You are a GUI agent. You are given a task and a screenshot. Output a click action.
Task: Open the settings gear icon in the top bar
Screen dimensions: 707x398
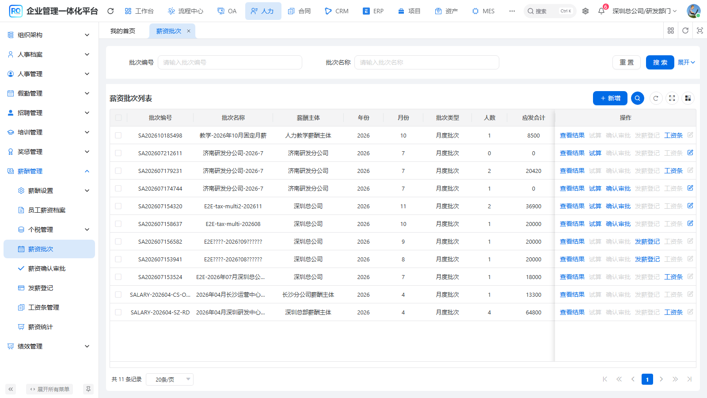coord(585,11)
